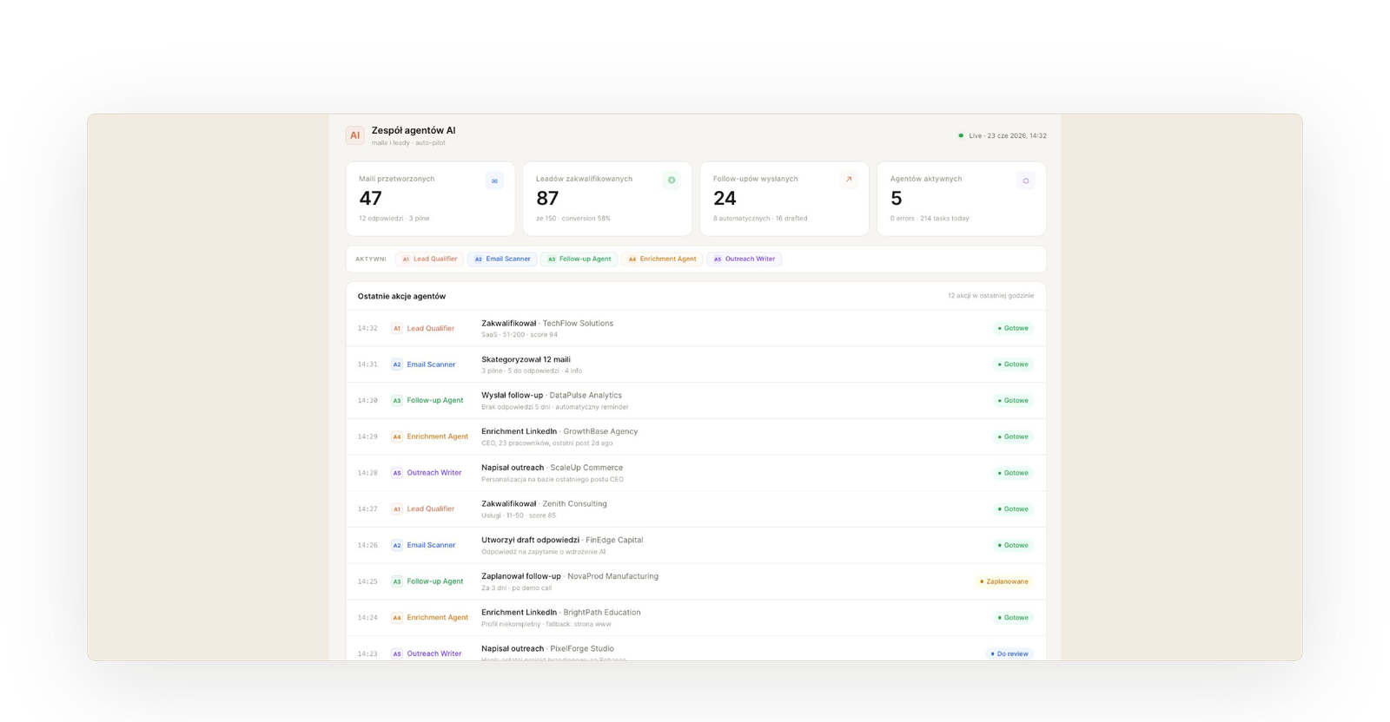Click Napisał outreach PixelForge Studio entry
Image resolution: width=1390 pixels, height=722 pixels.
(x=547, y=649)
